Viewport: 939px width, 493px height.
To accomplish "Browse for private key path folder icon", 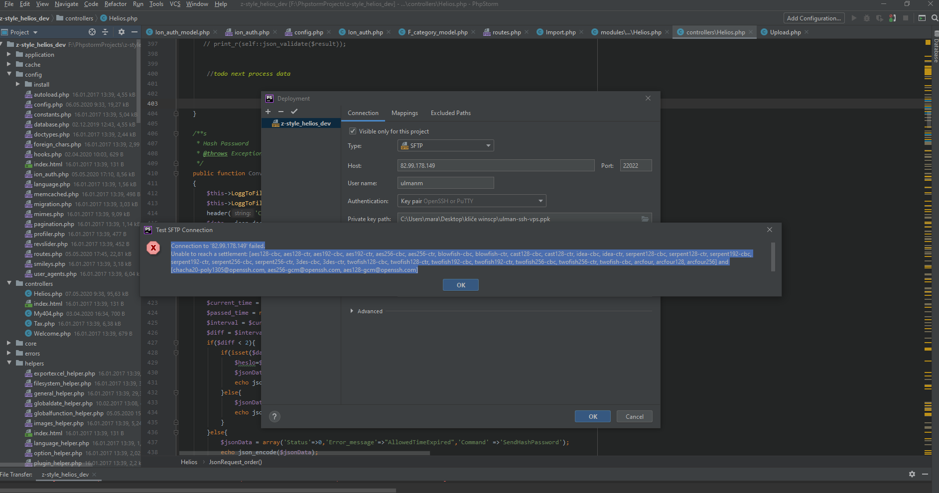I will (x=645, y=219).
